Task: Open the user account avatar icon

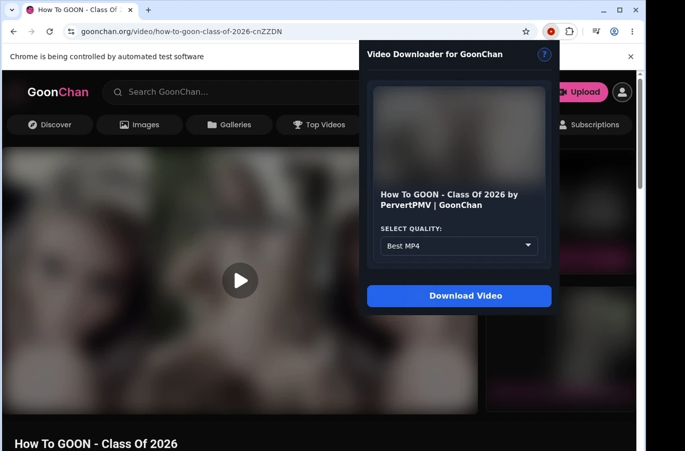Action: [622, 92]
